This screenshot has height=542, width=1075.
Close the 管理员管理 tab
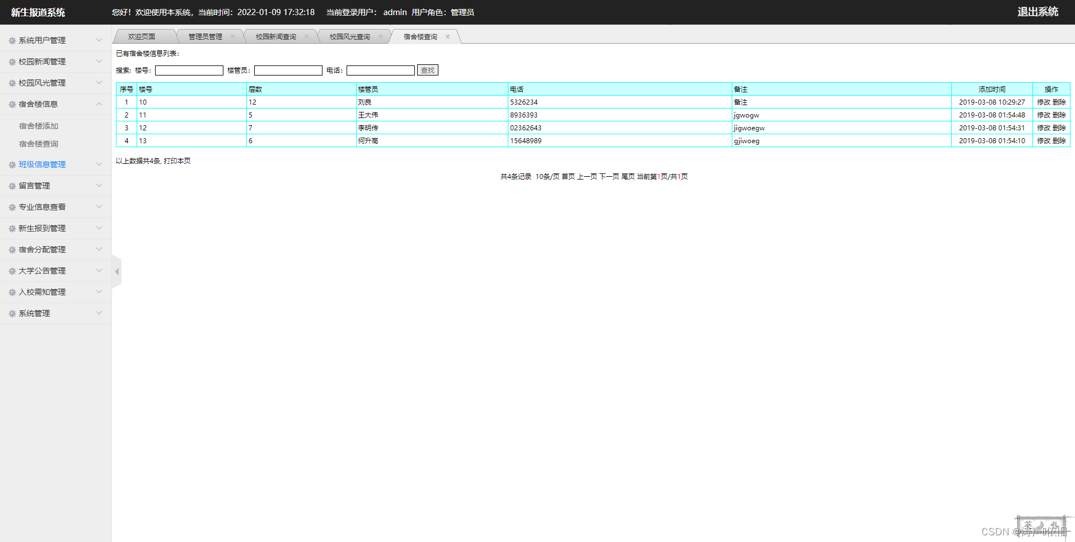(x=232, y=37)
